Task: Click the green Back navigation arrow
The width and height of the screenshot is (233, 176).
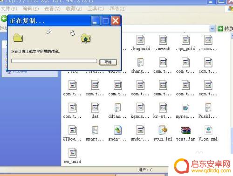Action: pos(4,19)
